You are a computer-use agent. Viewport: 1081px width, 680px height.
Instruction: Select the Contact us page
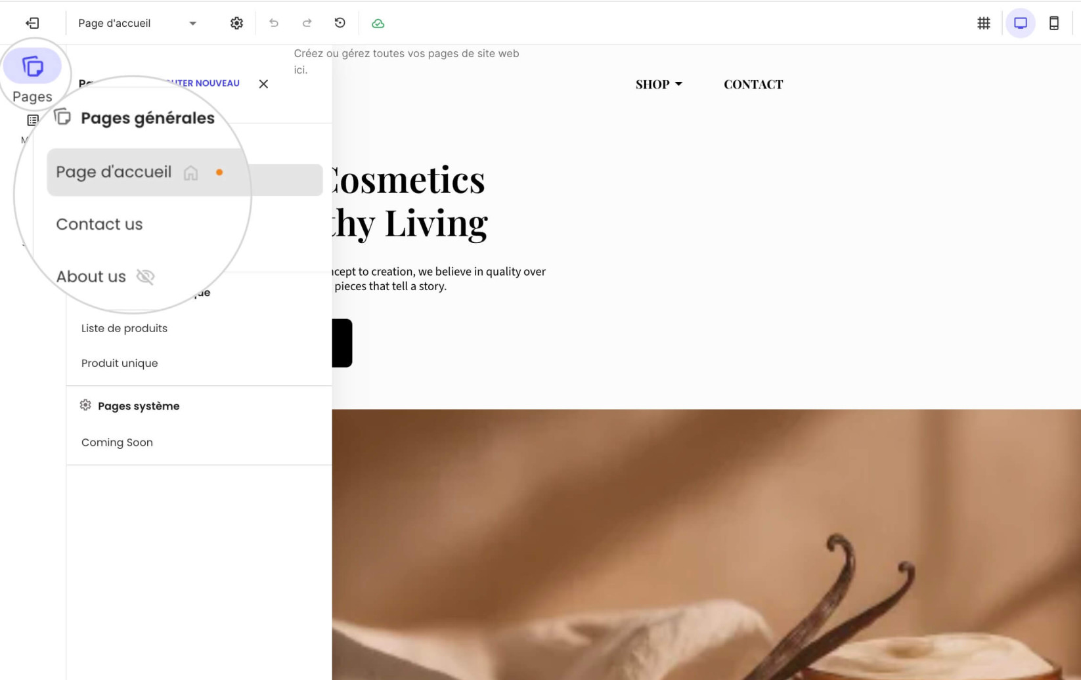pos(99,224)
